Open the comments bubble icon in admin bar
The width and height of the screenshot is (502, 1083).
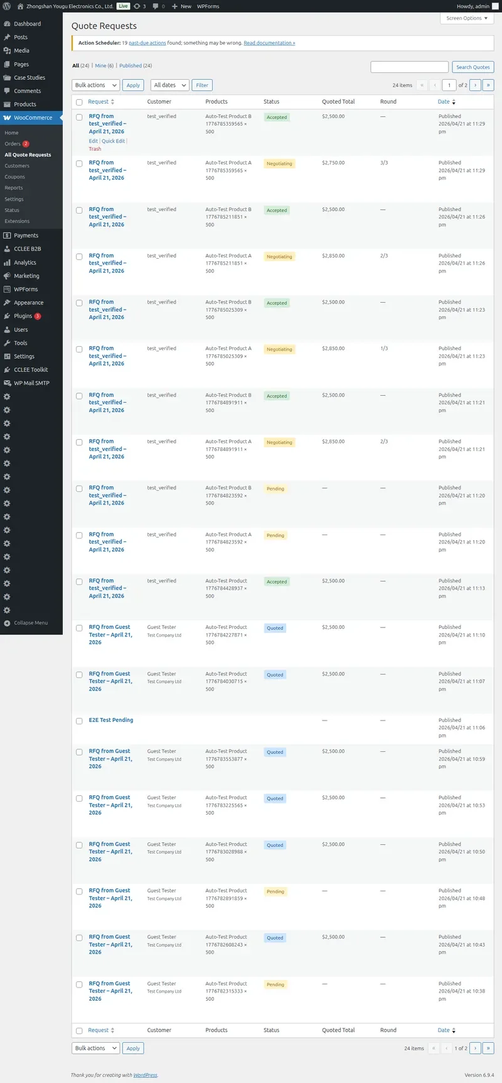pos(156,6)
